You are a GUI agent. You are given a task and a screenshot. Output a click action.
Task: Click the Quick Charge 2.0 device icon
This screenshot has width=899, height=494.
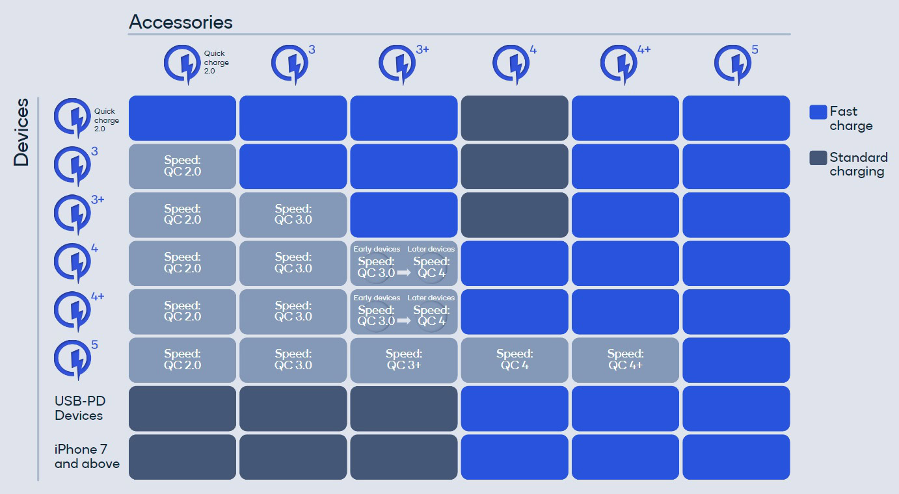coord(73,118)
